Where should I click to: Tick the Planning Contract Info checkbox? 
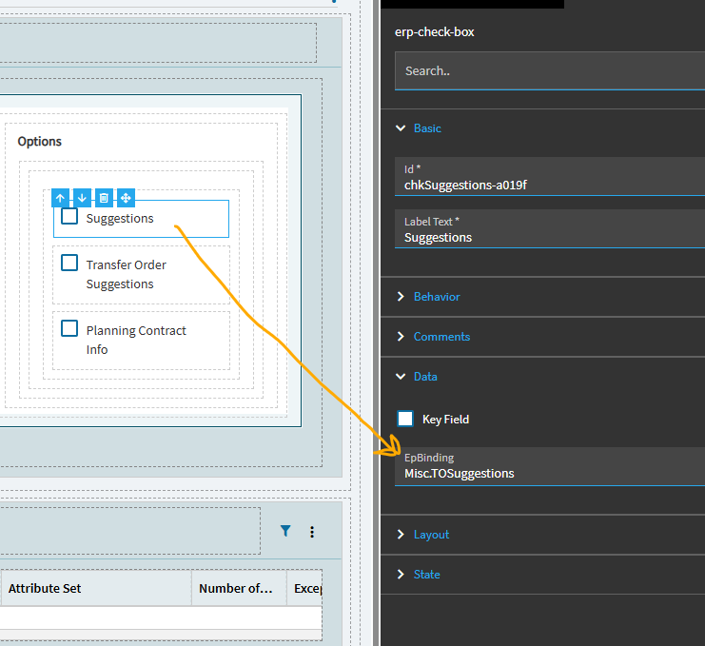[69, 328]
